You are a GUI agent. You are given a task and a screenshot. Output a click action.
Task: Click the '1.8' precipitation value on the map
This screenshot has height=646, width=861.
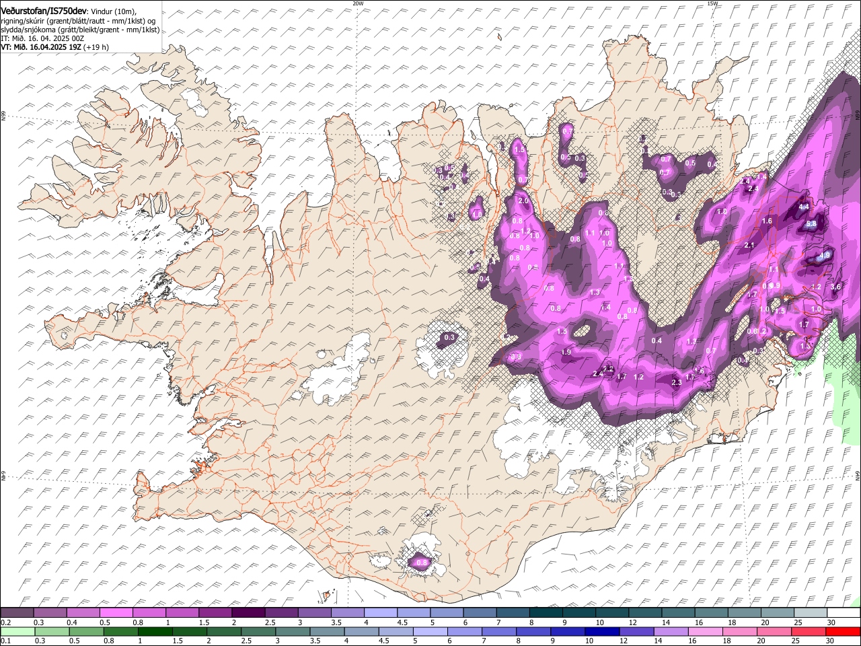coord(722,211)
